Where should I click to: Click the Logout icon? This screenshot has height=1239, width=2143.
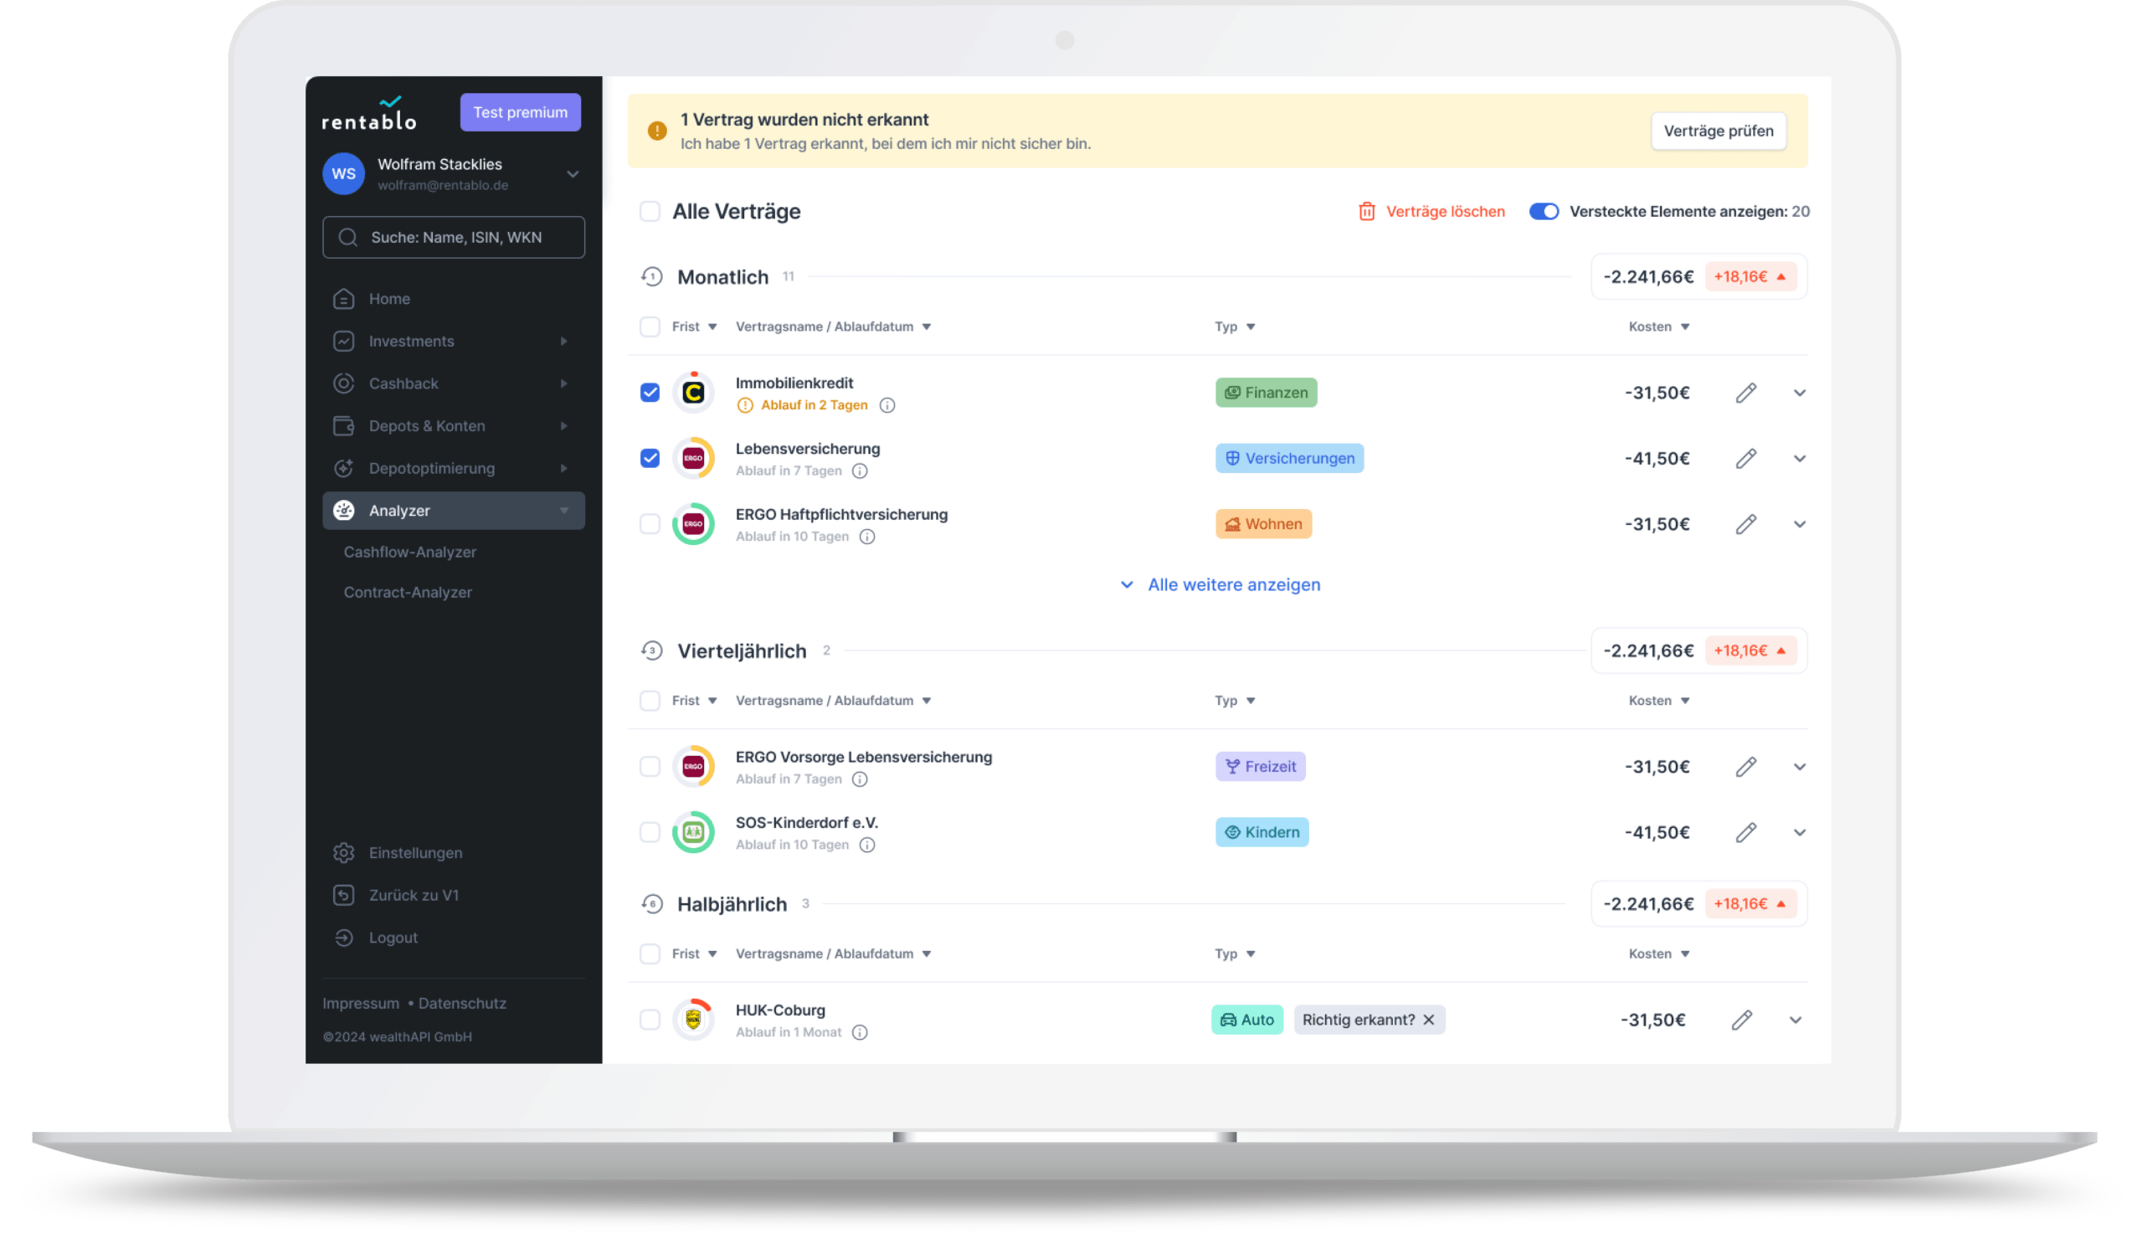[343, 939]
